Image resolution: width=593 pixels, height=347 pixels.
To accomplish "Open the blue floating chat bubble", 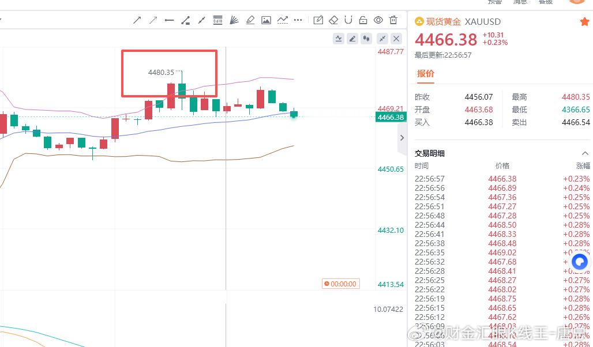I will 580,262.
